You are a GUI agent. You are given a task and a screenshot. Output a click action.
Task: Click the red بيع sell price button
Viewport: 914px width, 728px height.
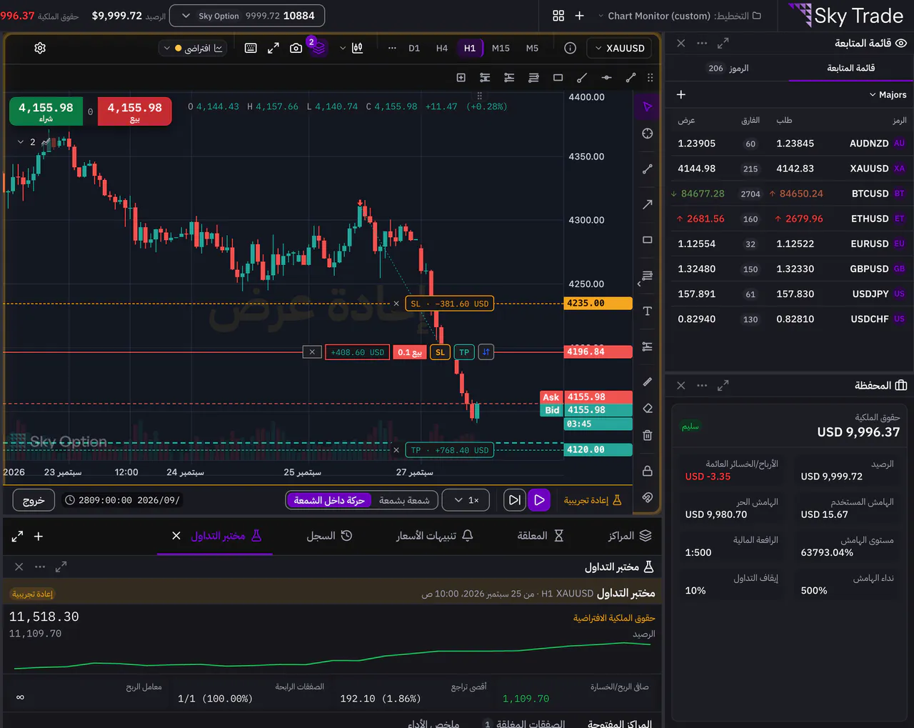[x=134, y=111]
